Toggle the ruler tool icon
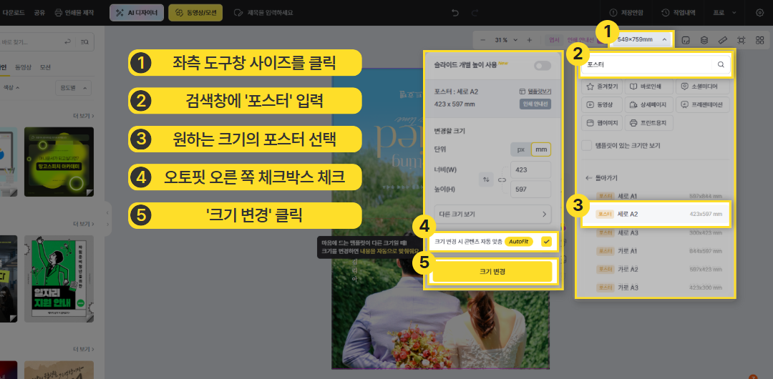 pos(723,40)
